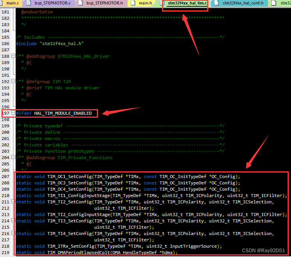Click TIM_TI4_SetConfig function name
291x257 pixels.
tap(70, 234)
